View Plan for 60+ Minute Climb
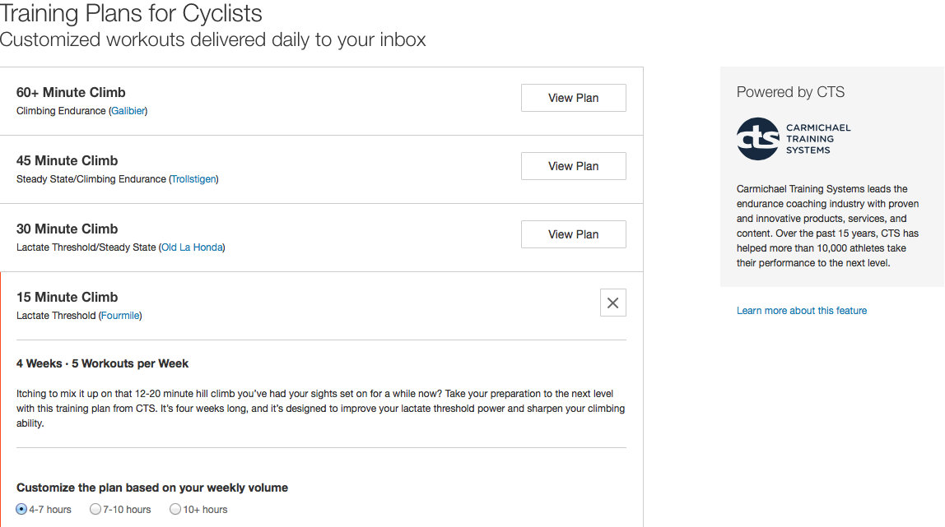Viewport: 945px width, 527px height. click(573, 98)
